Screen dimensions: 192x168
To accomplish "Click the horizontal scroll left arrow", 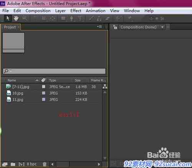I will [x=52, y=164].
